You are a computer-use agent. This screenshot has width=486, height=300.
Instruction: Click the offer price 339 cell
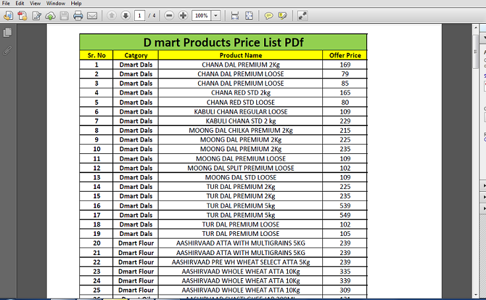pyautogui.click(x=345, y=281)
